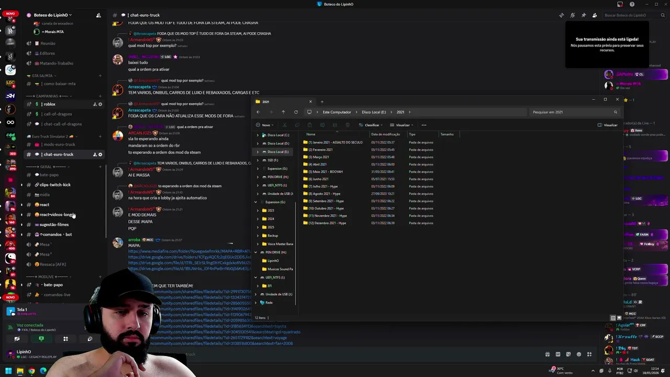
Task: Expand PEN DRIVE (H:) upper navigation entry
Action: tap(257, 177)
